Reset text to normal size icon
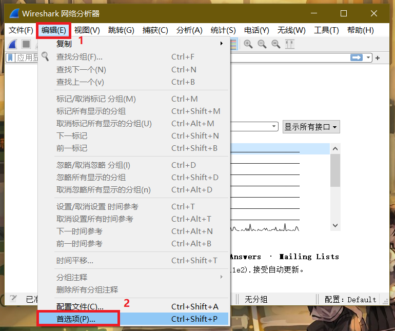The image size is (395, 331). [x=276, y=45]
